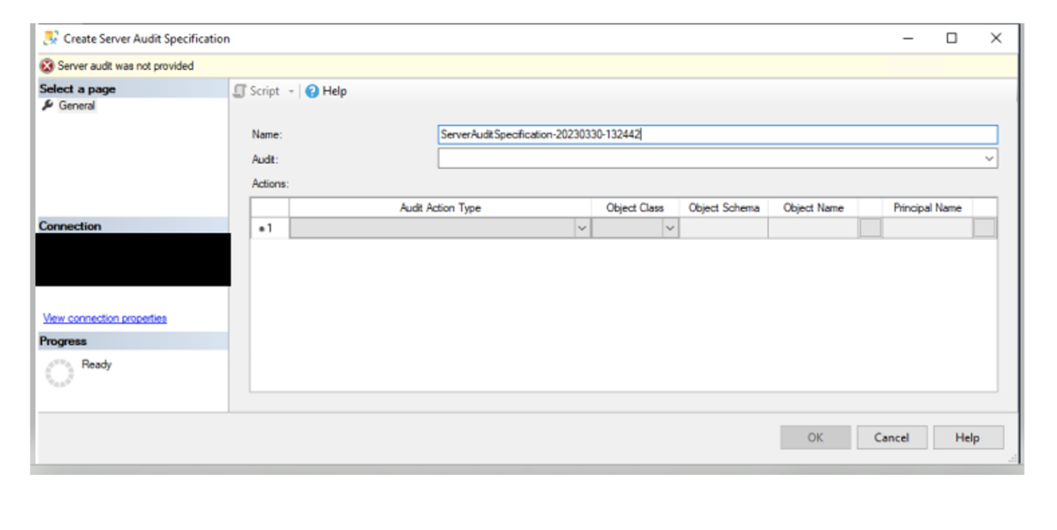
Task: Click the wrench icon beside General
Action: tap(47, 106)
